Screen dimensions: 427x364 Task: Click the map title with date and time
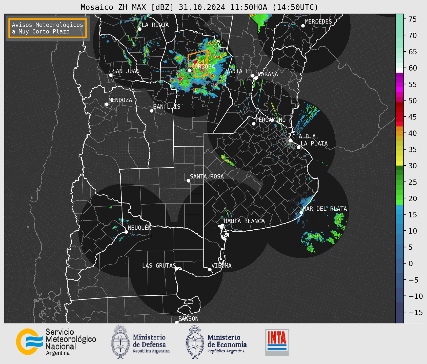coord(199,7)
